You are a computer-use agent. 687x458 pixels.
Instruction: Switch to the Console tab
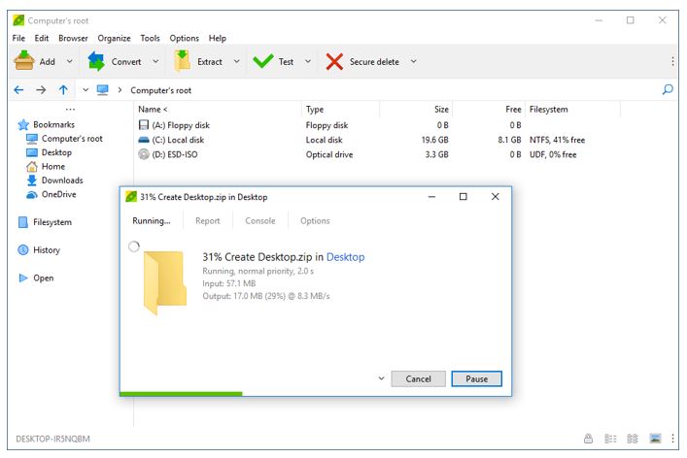pos(260,221)
